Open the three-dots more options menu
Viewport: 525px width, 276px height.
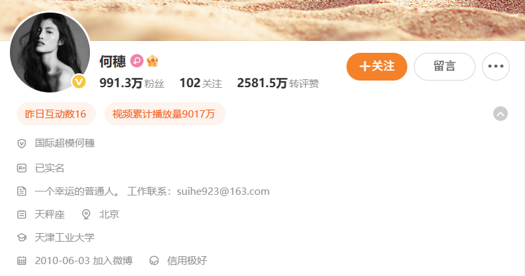(x=496, y=67)
